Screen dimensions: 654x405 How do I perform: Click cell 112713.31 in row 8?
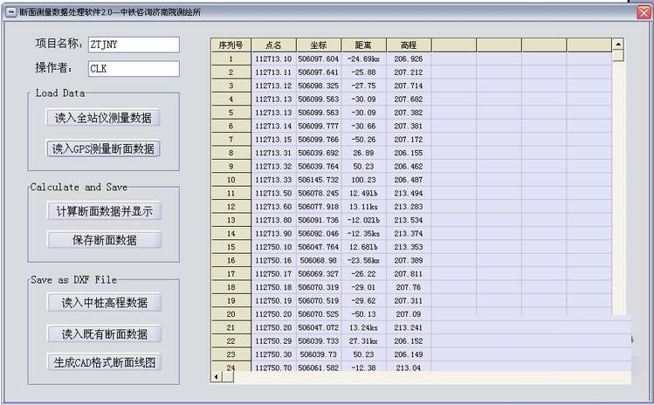pyautogui.click(x=273, y=153)
